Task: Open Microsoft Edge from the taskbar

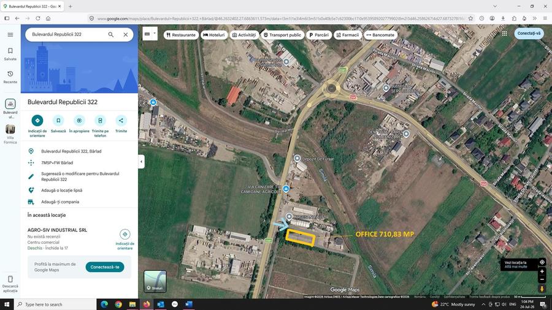Action: [104, 304]
